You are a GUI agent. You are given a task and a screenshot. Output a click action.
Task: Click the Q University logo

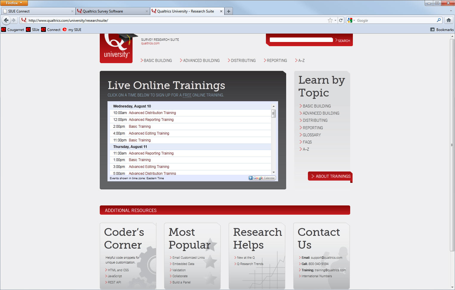(x=116, y=48)
